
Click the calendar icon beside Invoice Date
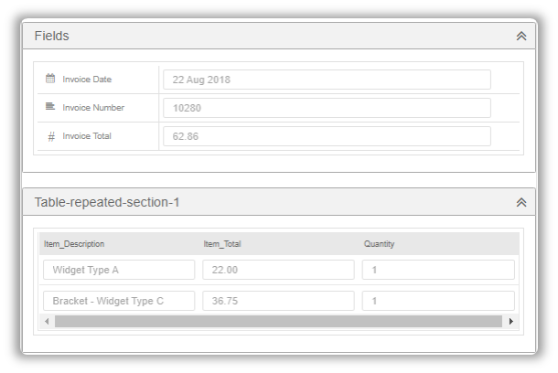[50, 79]
